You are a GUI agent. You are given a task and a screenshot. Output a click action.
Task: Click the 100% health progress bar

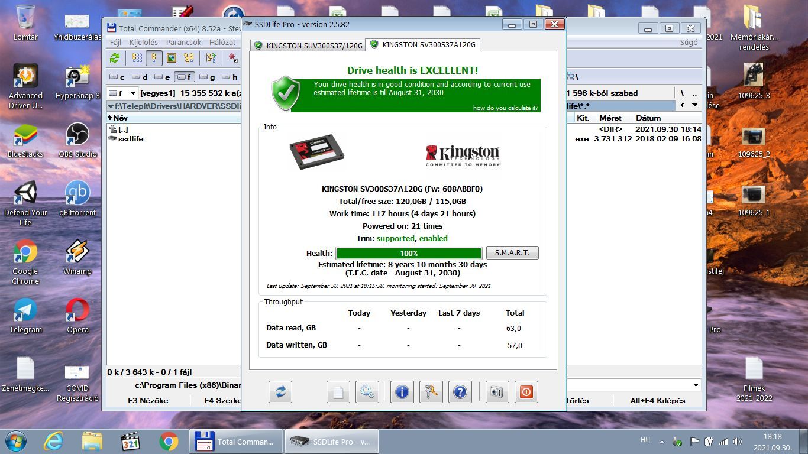tap(409, 253)
